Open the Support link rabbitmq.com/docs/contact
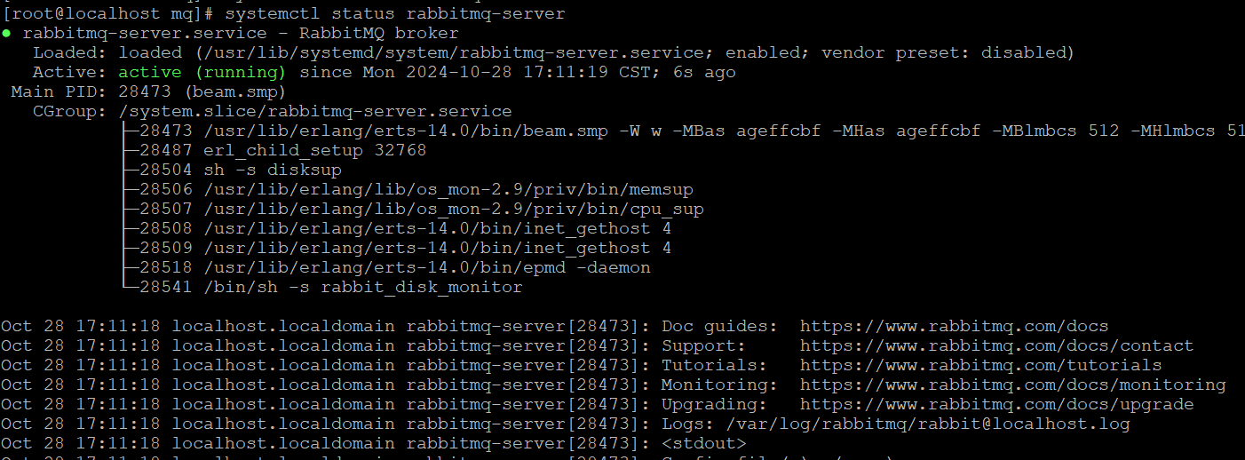 997,346
